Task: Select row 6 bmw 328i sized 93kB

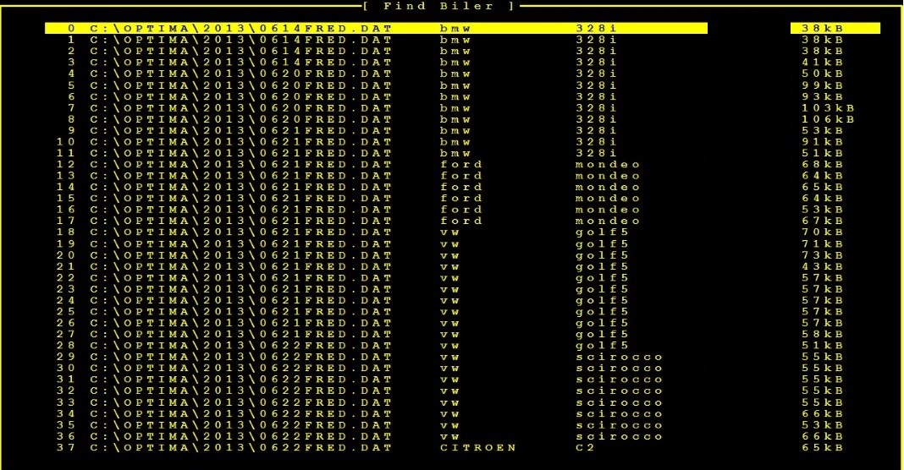Action: 376,96
